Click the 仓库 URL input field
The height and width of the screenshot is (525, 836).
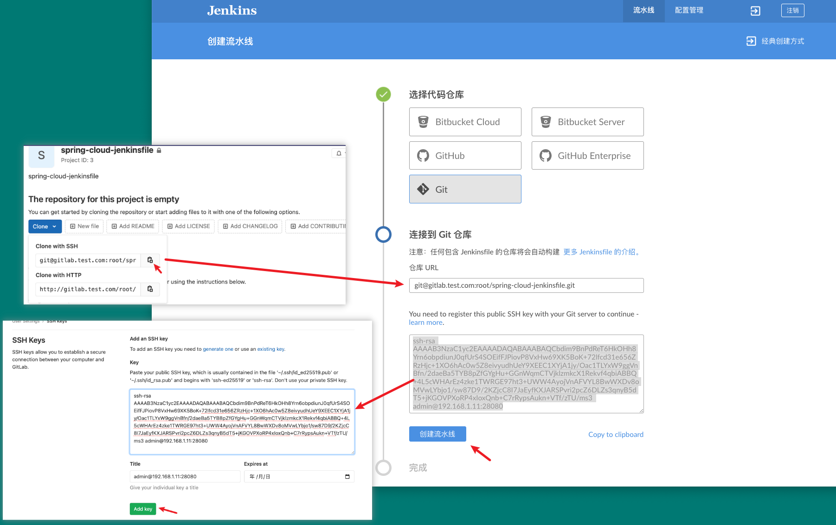(x=526, y=285)
